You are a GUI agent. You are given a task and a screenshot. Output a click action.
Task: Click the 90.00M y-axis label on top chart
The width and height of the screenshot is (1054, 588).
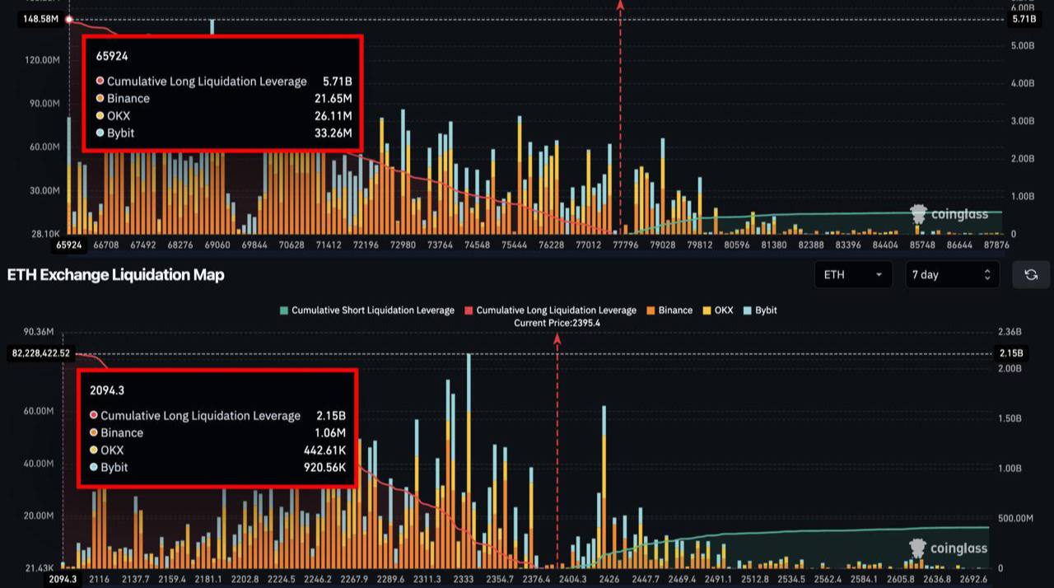44,104
